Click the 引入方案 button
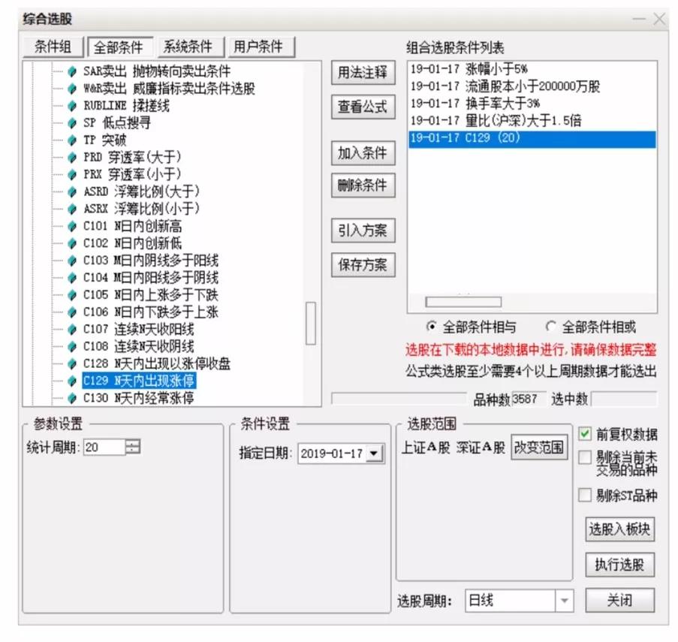 363,231
